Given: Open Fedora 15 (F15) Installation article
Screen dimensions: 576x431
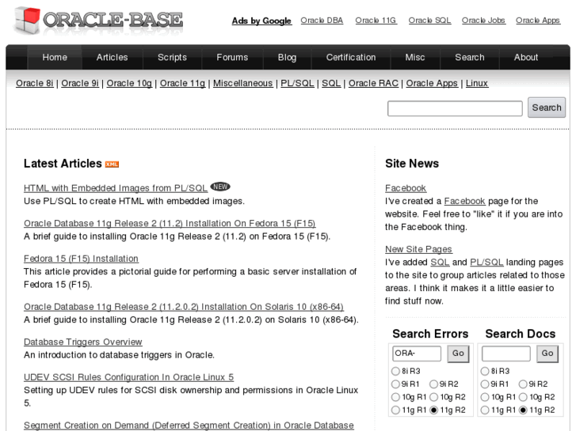Looking at the screenshot, I should click(x=81, y=259).
